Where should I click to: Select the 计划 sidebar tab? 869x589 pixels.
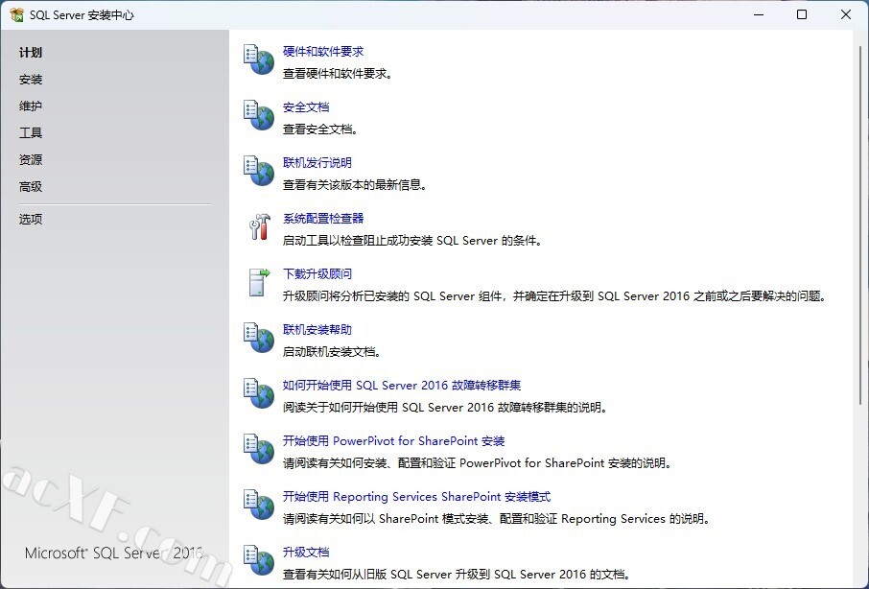pyautogui.click(x=31, y=53)
